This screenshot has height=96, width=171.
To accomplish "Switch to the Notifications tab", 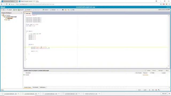I will (x=42, y=87).
